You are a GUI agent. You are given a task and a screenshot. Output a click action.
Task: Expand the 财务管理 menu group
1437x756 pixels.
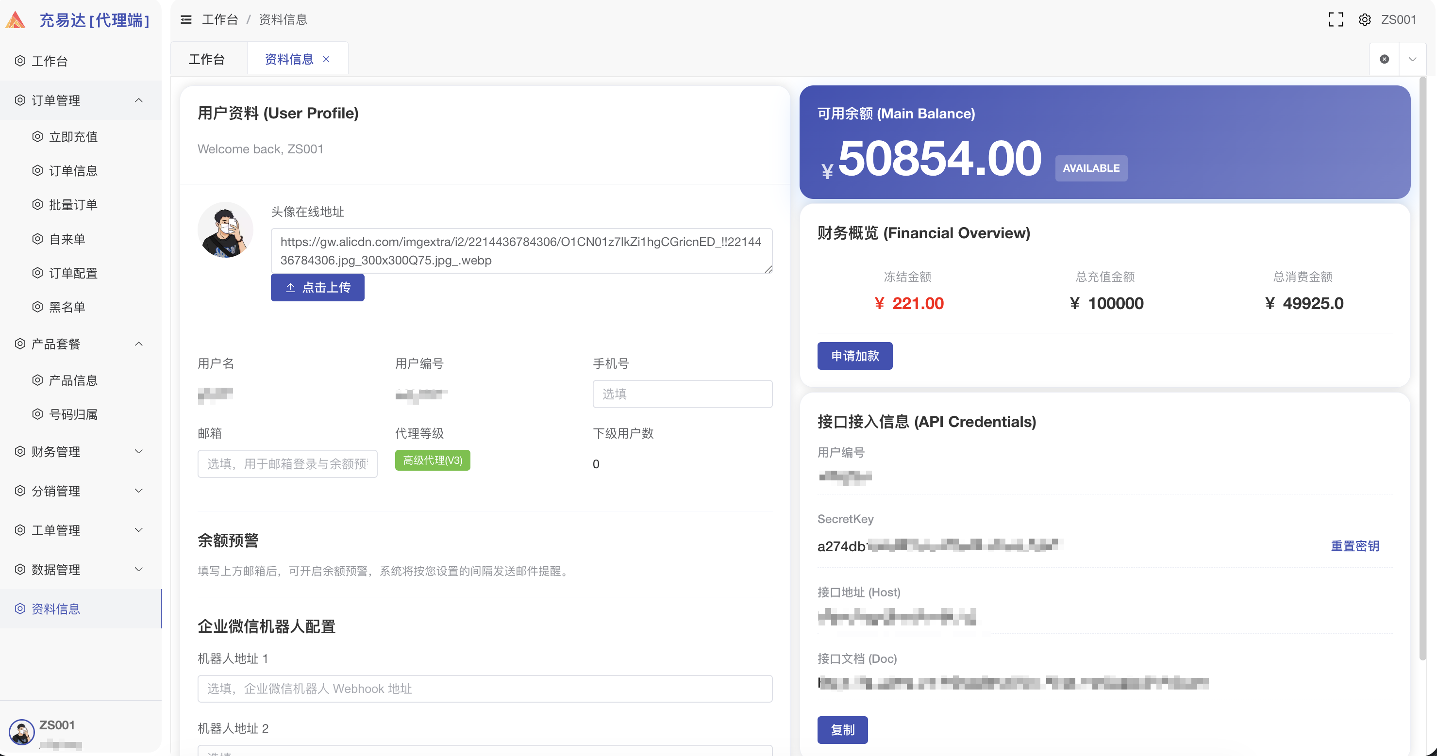coord(81,452)
